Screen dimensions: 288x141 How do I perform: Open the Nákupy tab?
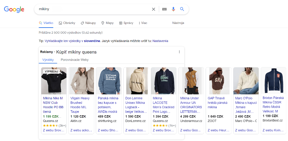point(88,23)
